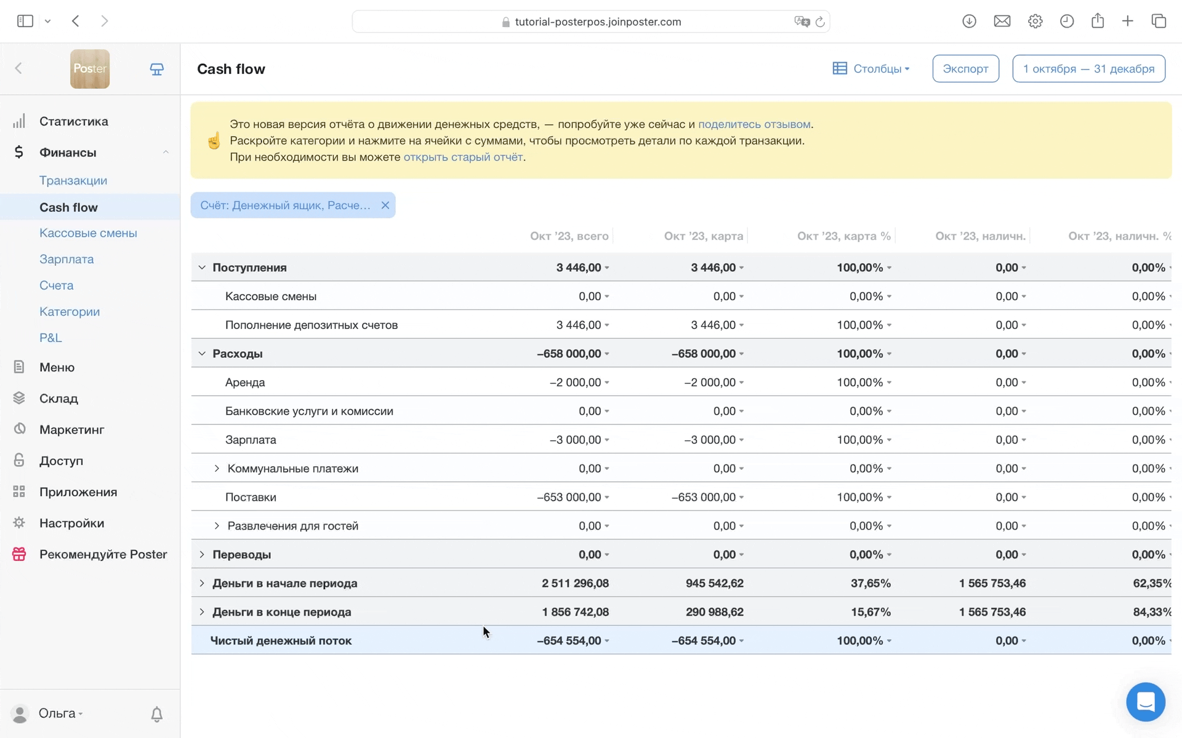
Task: Click the Склад layers icon
Action: [x=19, y=399]
